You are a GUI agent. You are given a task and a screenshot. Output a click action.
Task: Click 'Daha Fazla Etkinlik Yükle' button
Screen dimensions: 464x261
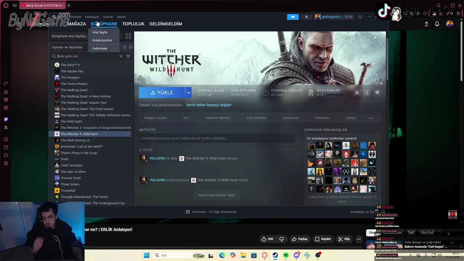(x=216, y=195)
